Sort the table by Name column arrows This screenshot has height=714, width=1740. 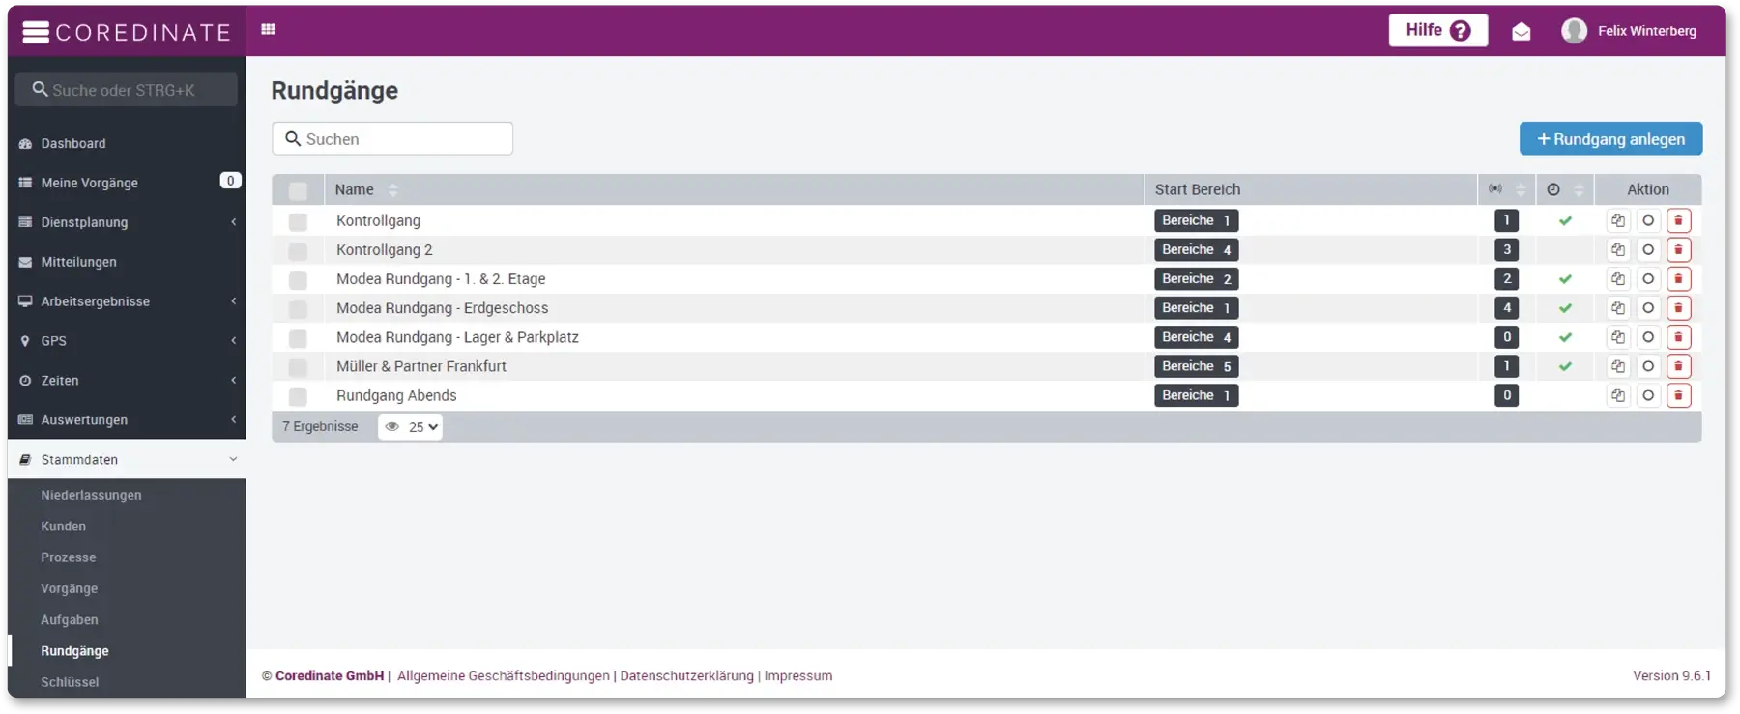[392, 190]
